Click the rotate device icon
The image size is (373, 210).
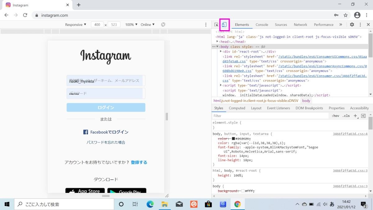(x=163, y=25)
